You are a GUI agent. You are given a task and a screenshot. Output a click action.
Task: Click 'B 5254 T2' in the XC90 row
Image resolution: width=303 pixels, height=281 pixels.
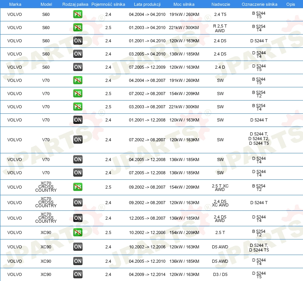259,233
